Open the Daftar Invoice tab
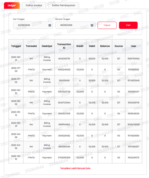 click(34, 5)
